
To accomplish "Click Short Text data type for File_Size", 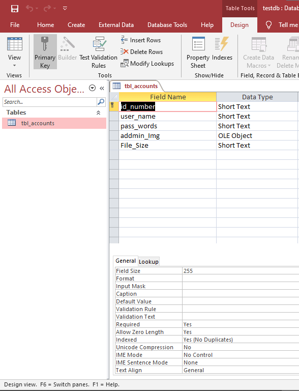I will click(257, 146).
